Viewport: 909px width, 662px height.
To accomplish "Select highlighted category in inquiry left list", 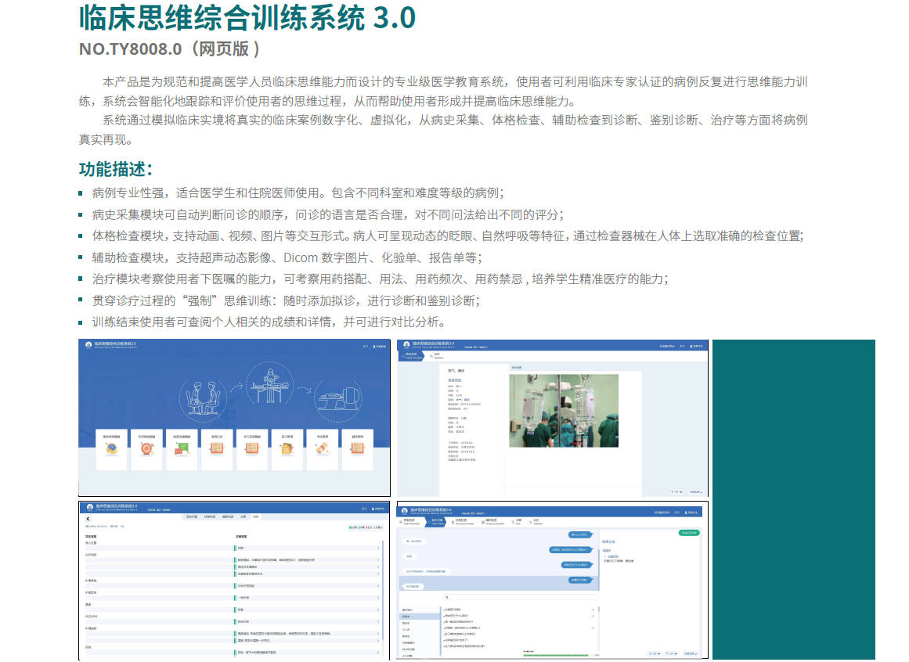I will tap(407, 616).
